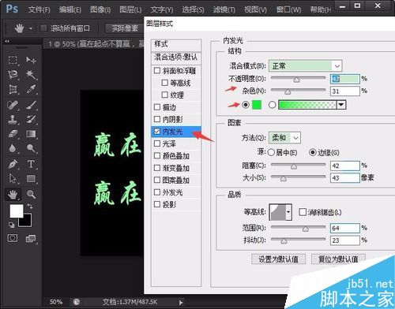
Task: Check 投影 style checkbox
Action: coord(157,204)
